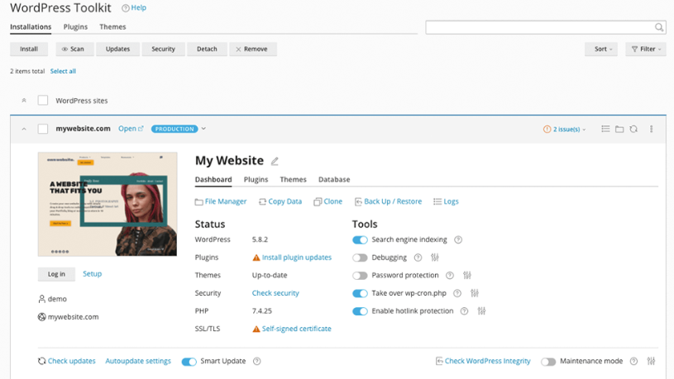Click the website preview thumbnail
674x379 pixels.
coord(108,204)
